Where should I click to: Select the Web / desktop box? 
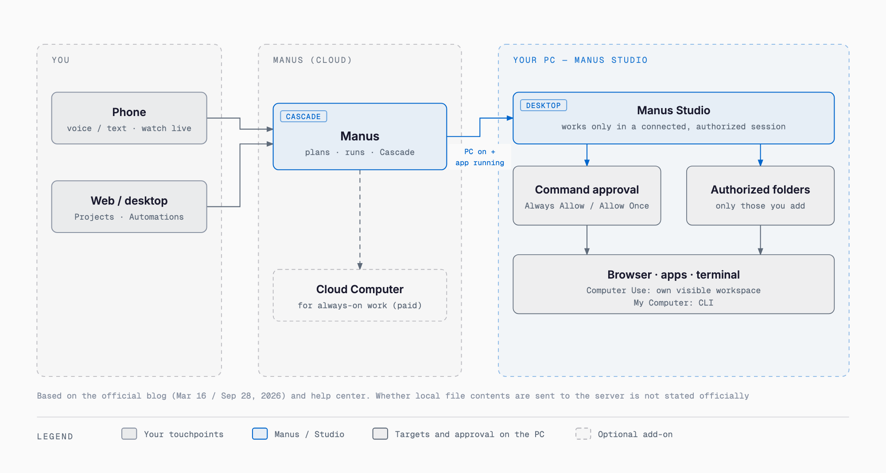[129, 206]
